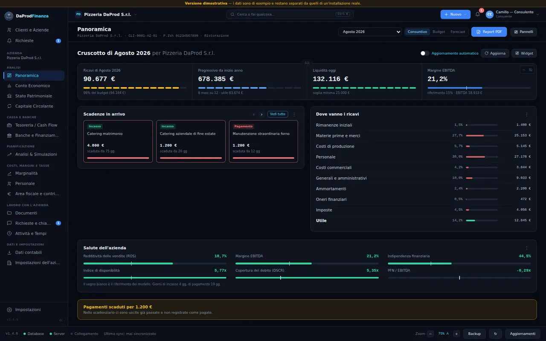Open Dove vanno i ricavi options menu
Screen dimensions: 546x341
527,114
